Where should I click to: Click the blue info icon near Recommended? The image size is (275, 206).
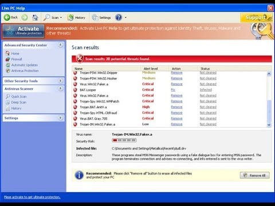pos(79,175)
